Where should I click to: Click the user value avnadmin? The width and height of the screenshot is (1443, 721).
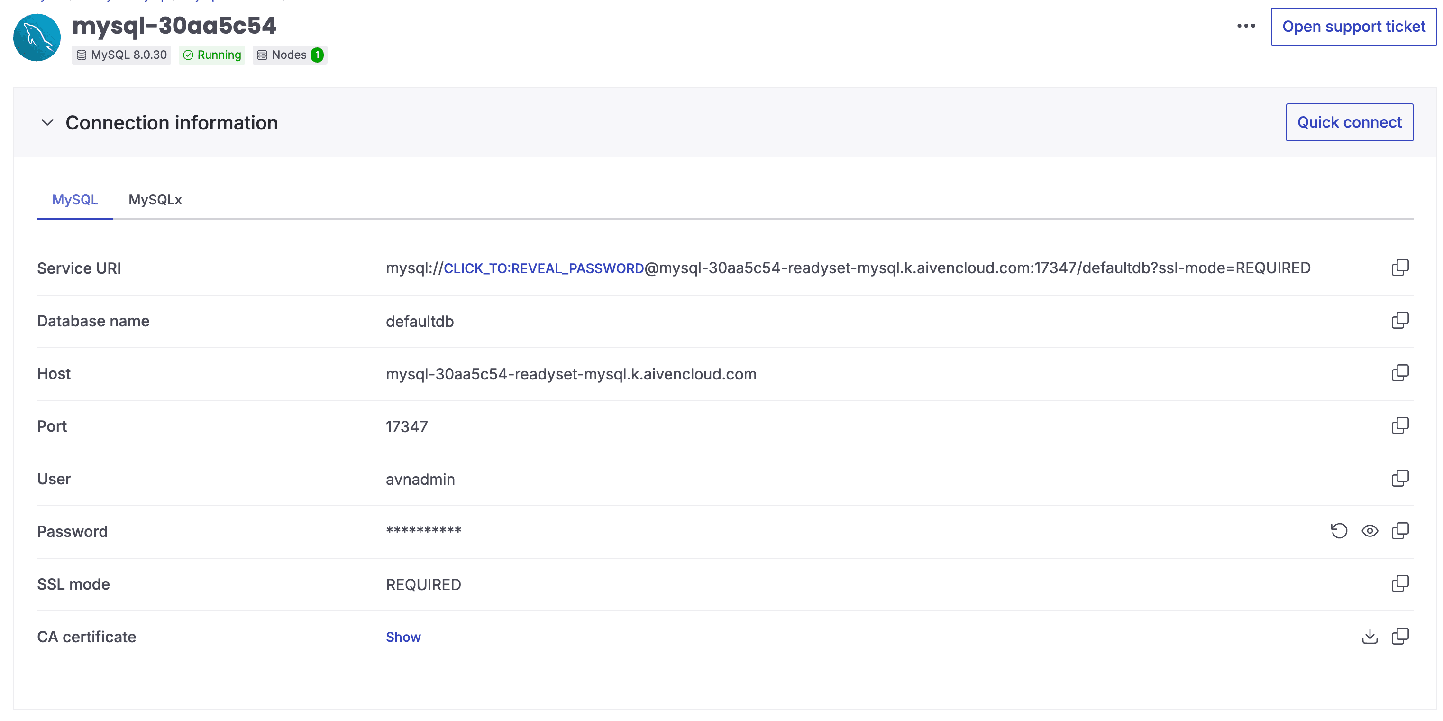coord(420,480)
